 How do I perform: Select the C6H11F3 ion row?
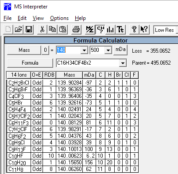[73, 123]
